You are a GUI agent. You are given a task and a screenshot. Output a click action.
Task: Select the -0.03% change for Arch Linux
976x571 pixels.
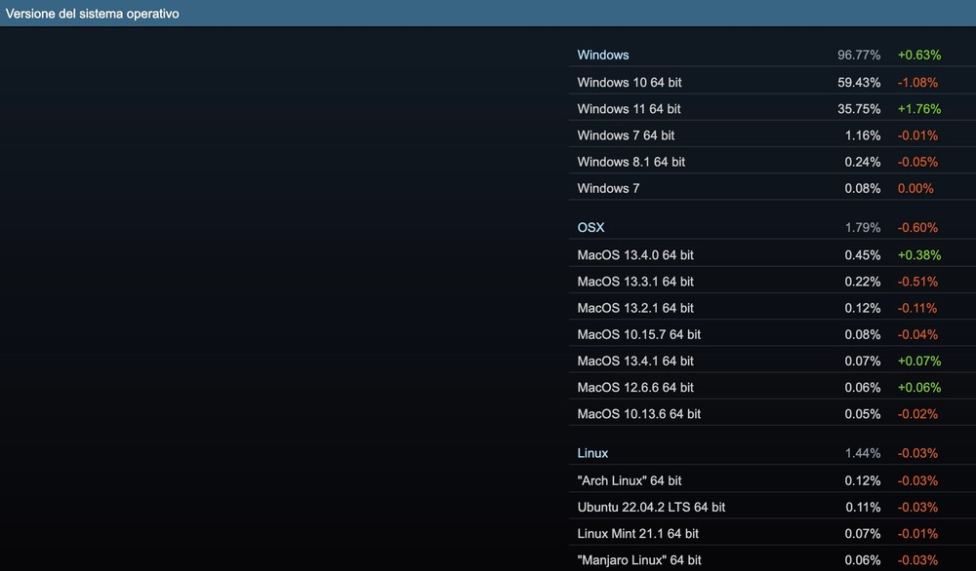(x=917, y=480)
